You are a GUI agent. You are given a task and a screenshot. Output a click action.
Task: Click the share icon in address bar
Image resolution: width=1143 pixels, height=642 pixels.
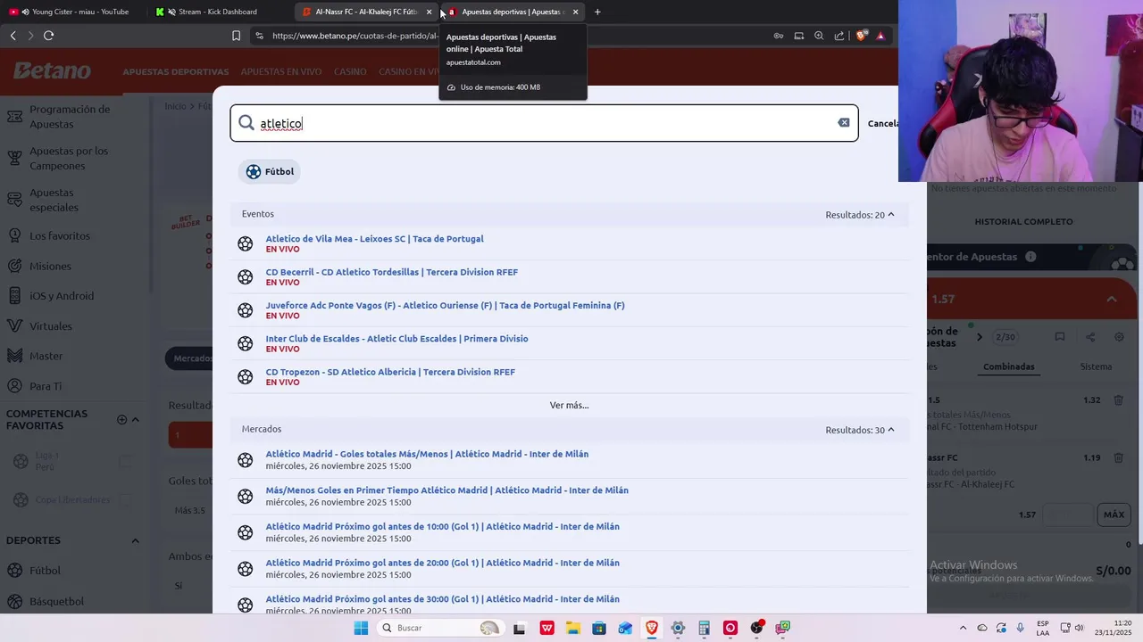click(839, 36)
